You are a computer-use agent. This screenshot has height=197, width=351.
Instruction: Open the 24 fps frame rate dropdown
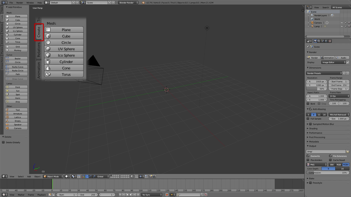[x=339, y=96]
